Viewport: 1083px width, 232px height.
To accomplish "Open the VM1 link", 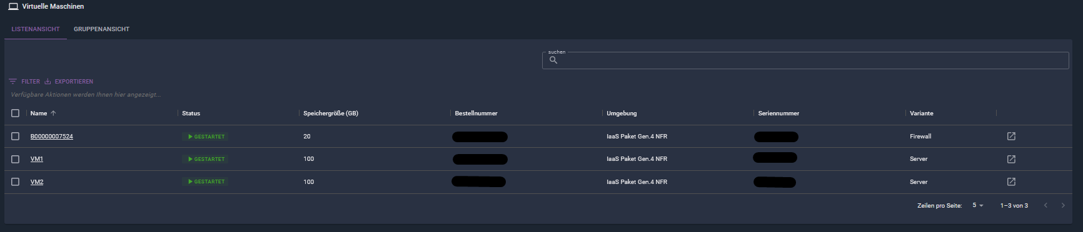I will click(x=37, y=159).
